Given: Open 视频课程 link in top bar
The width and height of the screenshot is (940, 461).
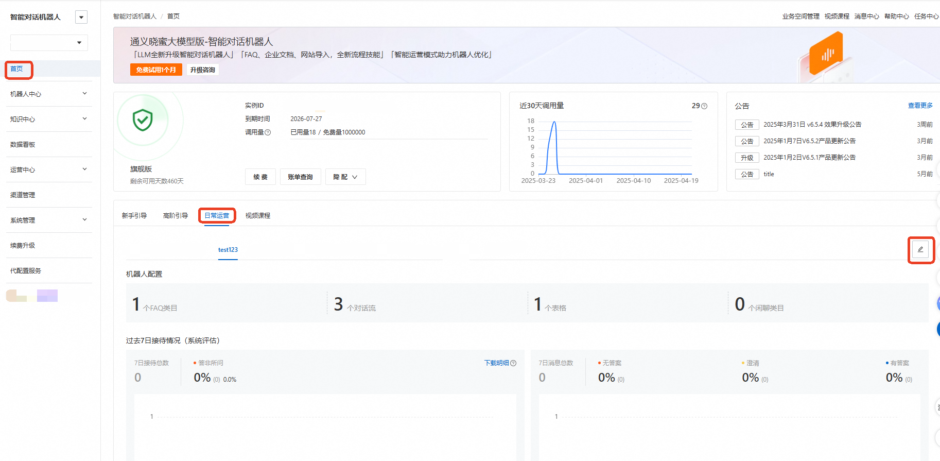Looking at the screenshot, I should pos(837,16).
